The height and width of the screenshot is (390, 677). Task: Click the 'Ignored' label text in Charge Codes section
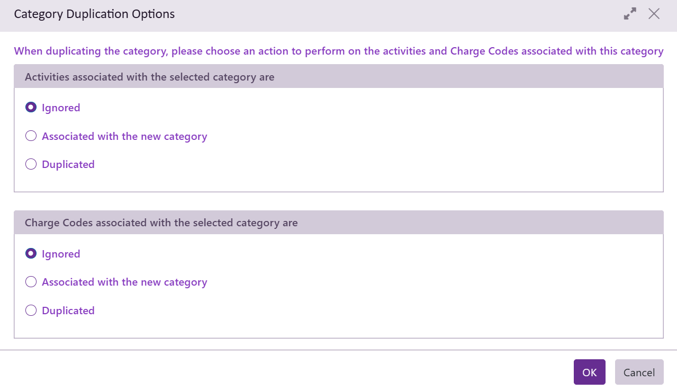(61, 254)
